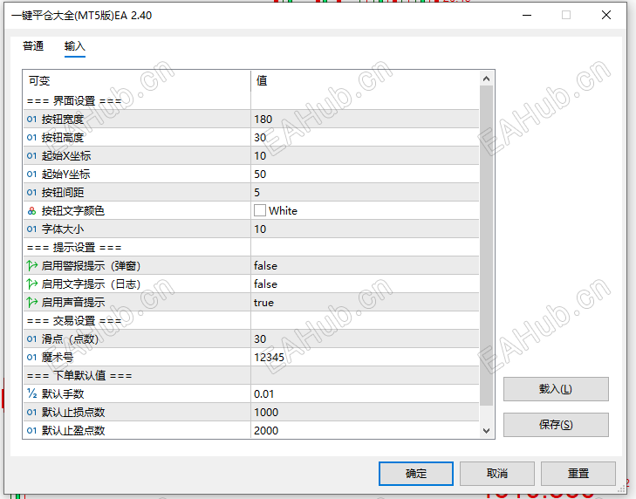Select the 按钮文字颜色 label

coord(73,211)
